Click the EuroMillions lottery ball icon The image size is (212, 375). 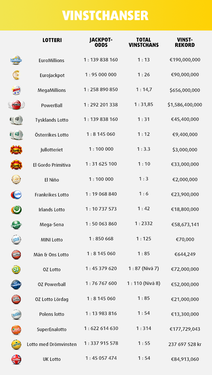(16, 60)
